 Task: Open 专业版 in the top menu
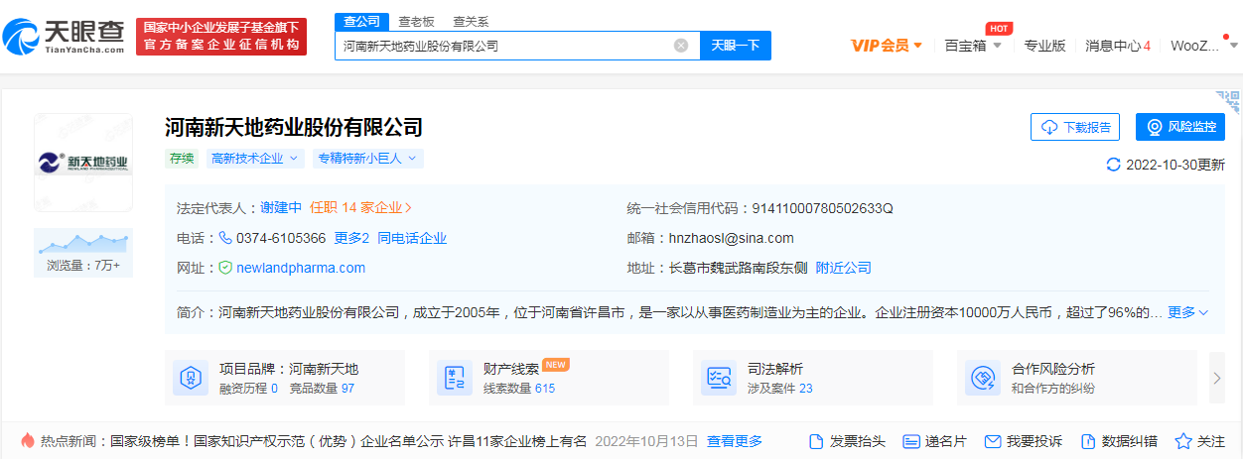[x=1044, y=46]
